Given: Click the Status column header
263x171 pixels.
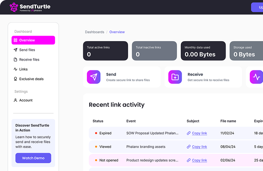Looking at the screenshot, I should (x=98, y=121).
